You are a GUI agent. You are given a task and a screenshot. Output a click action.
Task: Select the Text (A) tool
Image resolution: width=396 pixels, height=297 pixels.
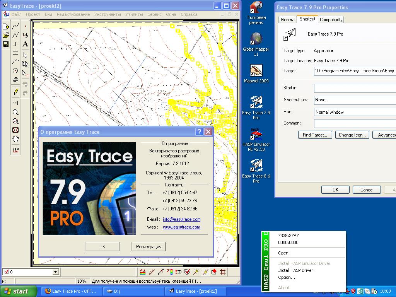tap(25, 44)
